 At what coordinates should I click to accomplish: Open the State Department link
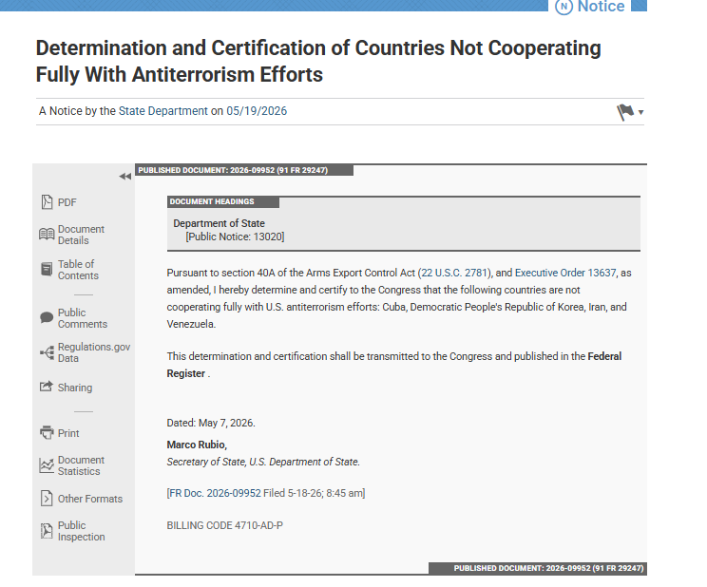[x=163, y=111]
